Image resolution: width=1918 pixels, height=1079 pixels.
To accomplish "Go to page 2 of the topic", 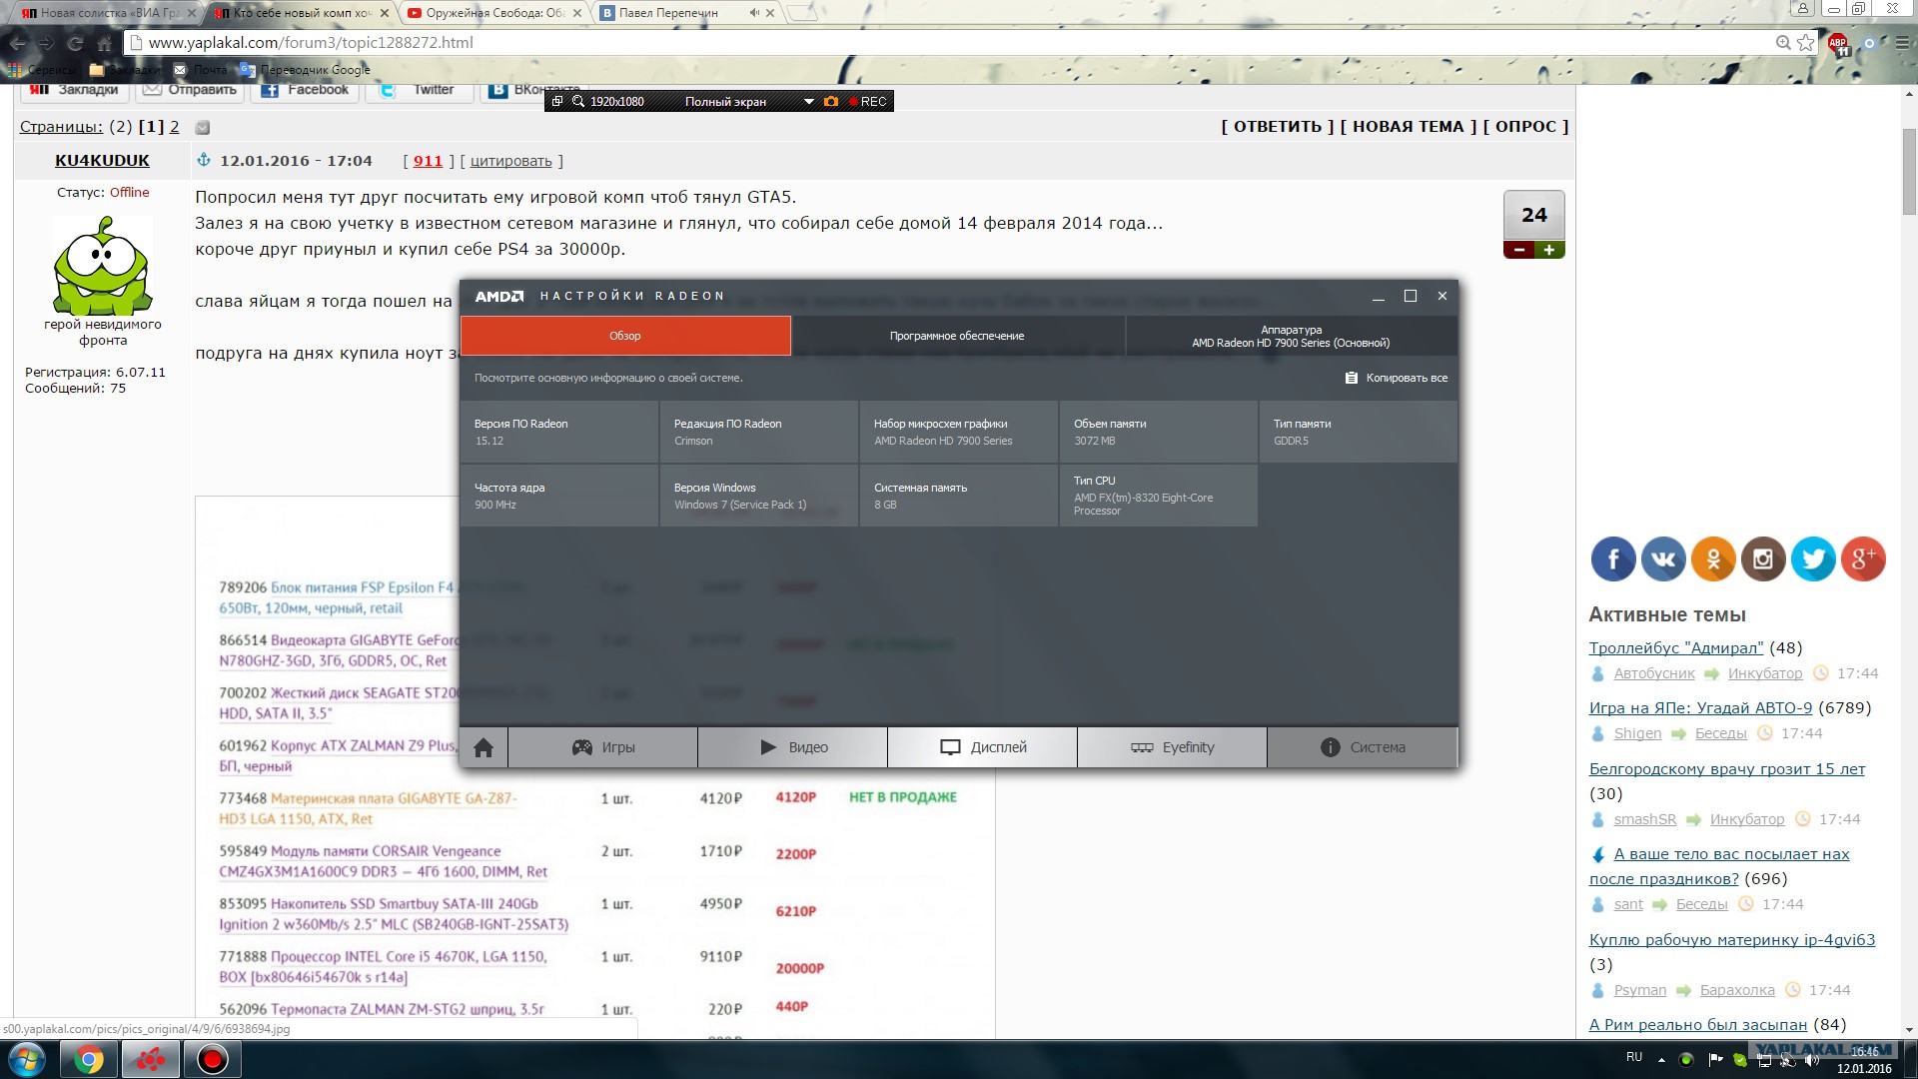I will (x=175, y=127).
